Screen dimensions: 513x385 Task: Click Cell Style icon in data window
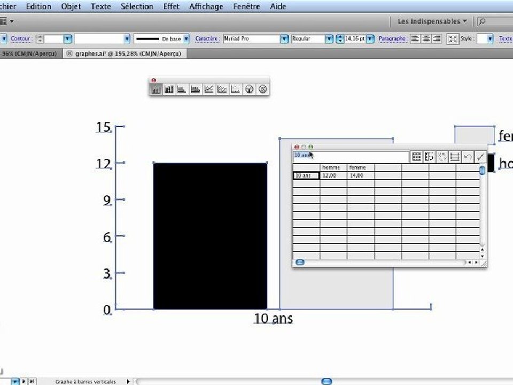[x=455, y=157]
